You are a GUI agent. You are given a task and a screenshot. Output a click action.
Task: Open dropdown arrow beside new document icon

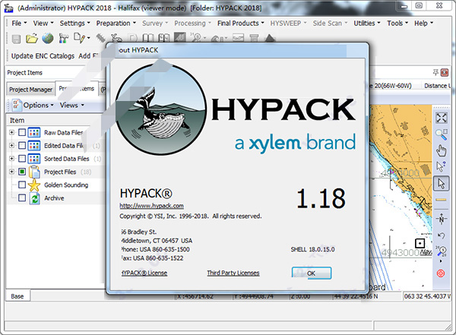(x=89, y=38)
